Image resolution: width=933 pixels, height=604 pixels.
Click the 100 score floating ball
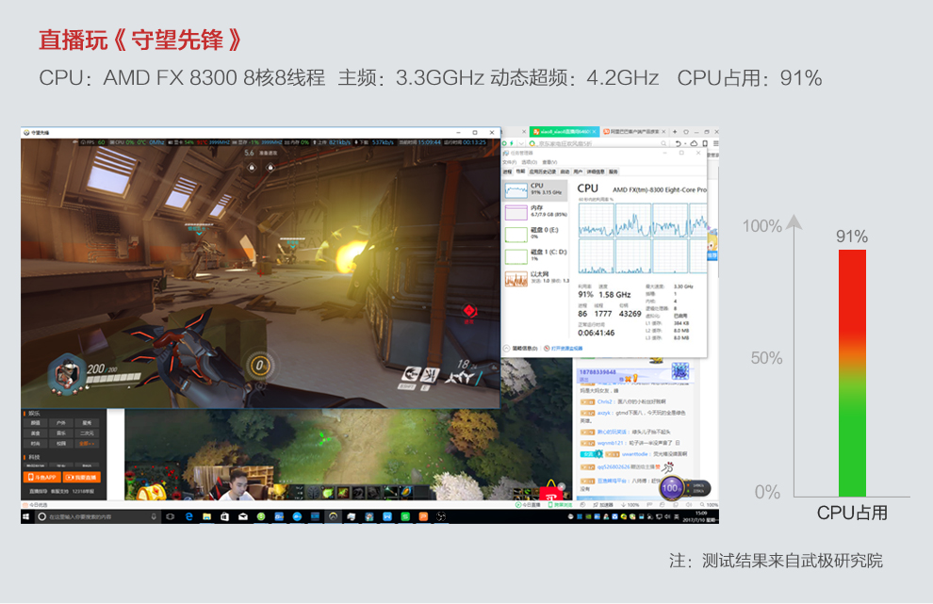671,488
